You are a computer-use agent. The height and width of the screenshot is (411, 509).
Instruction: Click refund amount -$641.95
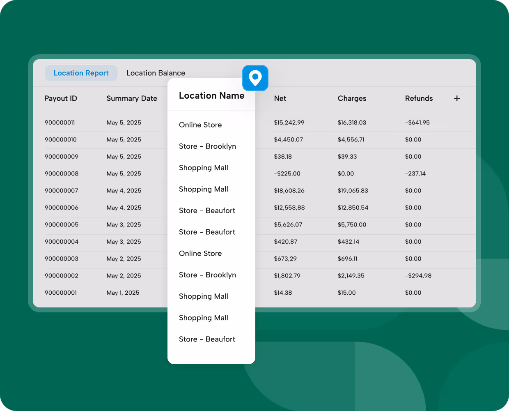pyautogui.click(x=417, y=122)
